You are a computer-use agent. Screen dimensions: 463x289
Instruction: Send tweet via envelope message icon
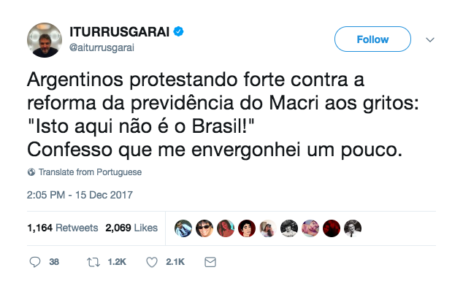pyautogui.click(x=210, y=262)
